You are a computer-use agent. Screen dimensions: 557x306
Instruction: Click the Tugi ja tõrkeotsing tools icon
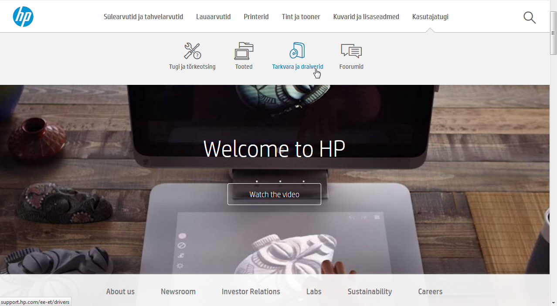[192, 51]
